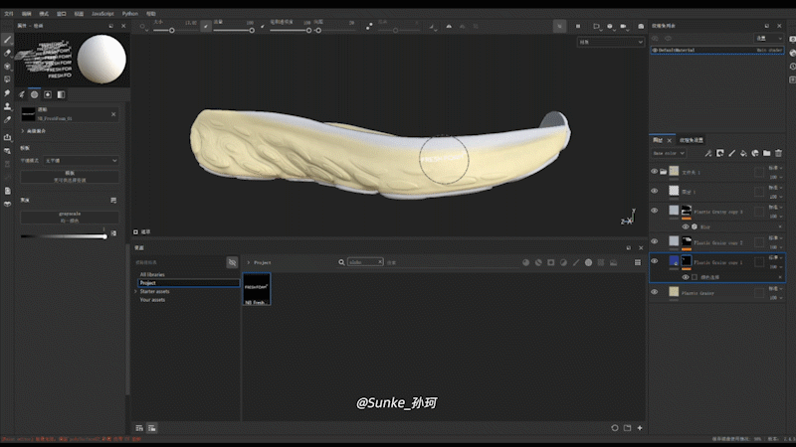
Task: Import resources with plus icon in assets
Action: (640, 428)
